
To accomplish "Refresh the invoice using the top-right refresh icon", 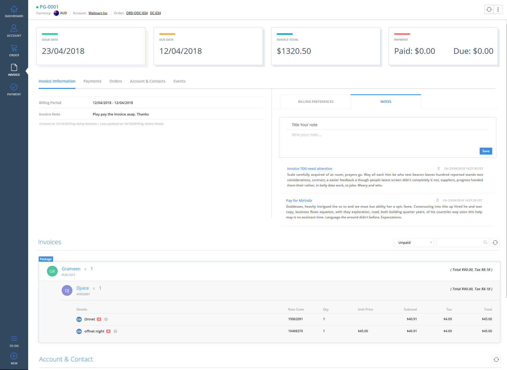I will pos(489,9).
